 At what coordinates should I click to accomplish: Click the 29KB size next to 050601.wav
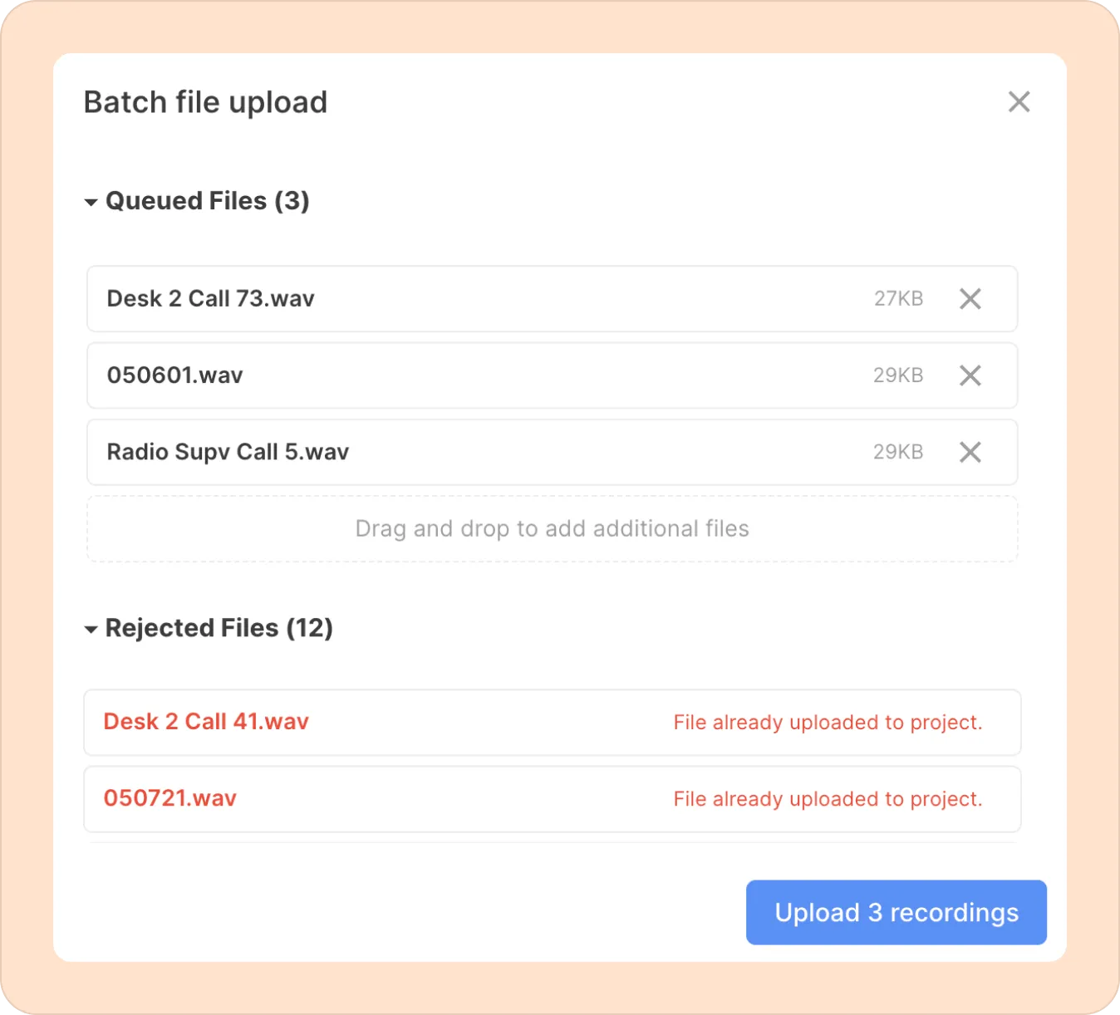pyautogui.click(x=898, y=375)
